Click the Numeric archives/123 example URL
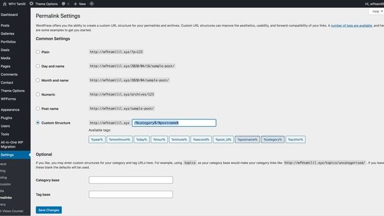384x216 pixels. click(122, 94)
